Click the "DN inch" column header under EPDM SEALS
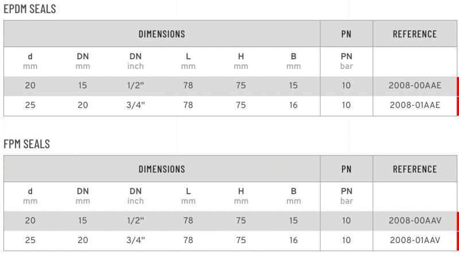 coord(135,61)
